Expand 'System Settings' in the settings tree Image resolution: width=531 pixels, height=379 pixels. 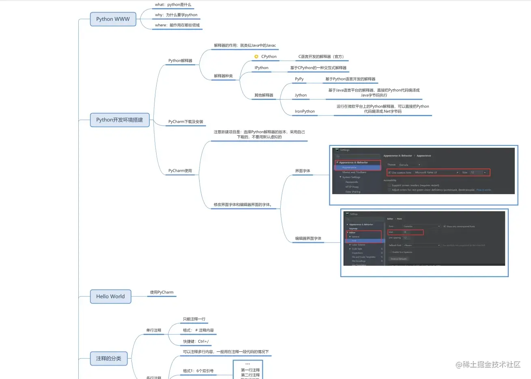[x=340, y=177]
